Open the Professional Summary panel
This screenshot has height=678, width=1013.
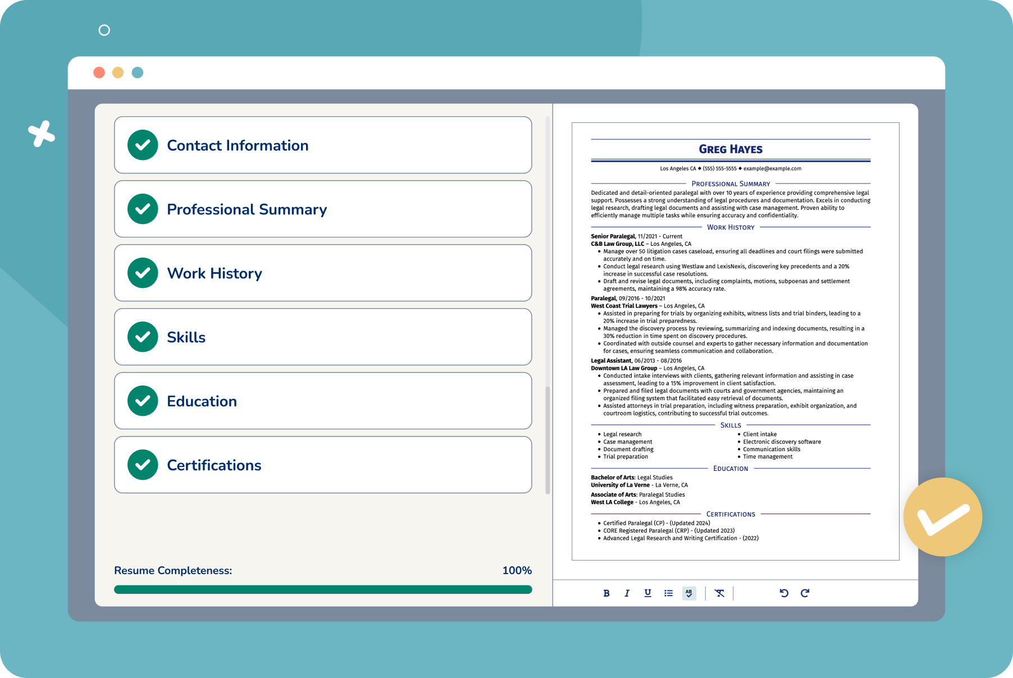pyautogui.click(x=323, y=209)
